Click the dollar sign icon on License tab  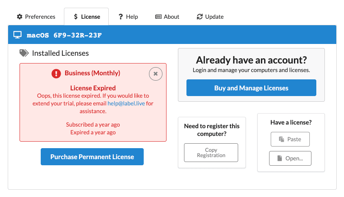click(76, 17)
